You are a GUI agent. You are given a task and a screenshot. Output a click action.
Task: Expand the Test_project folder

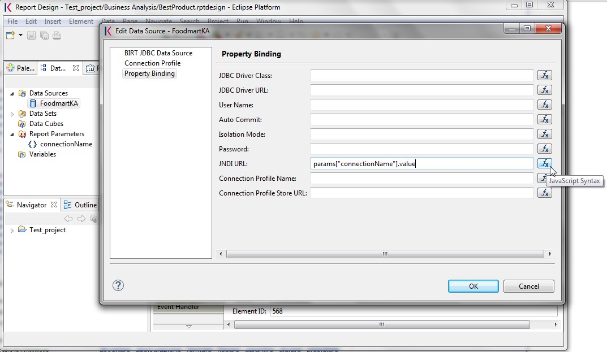[12, 231]
